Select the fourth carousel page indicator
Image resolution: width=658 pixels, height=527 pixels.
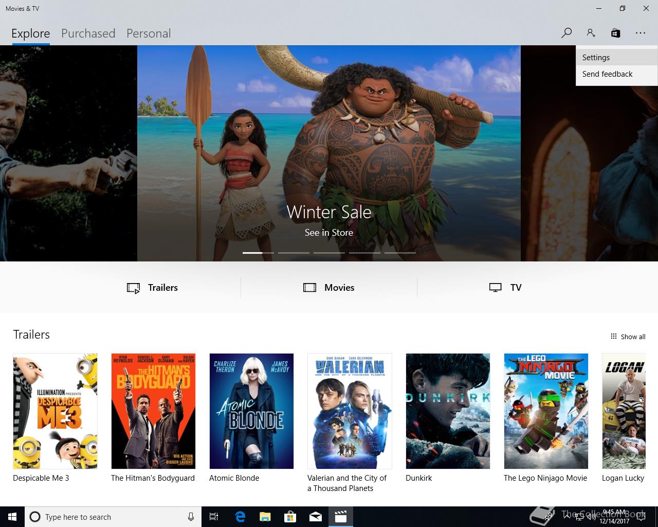pos(364,253)
